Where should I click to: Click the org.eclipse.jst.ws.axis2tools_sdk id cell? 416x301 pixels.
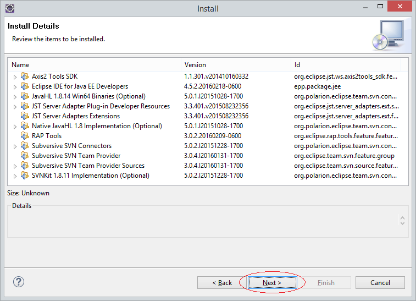pos(346,77)
